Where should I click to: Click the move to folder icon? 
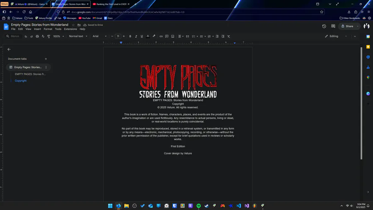pyautogui.click(x=79, y=25)
